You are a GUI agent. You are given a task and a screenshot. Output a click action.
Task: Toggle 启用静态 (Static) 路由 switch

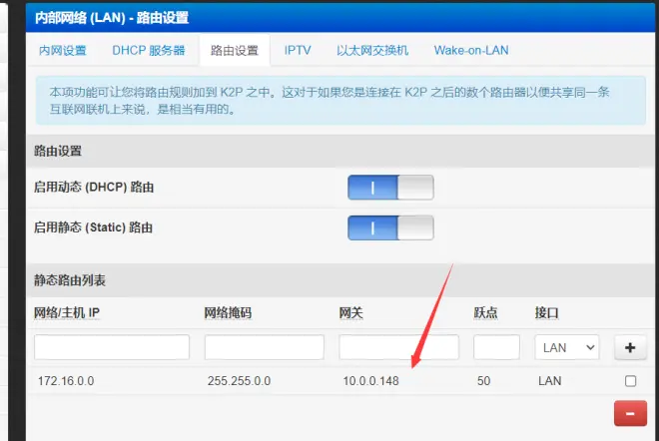[390, 227]
